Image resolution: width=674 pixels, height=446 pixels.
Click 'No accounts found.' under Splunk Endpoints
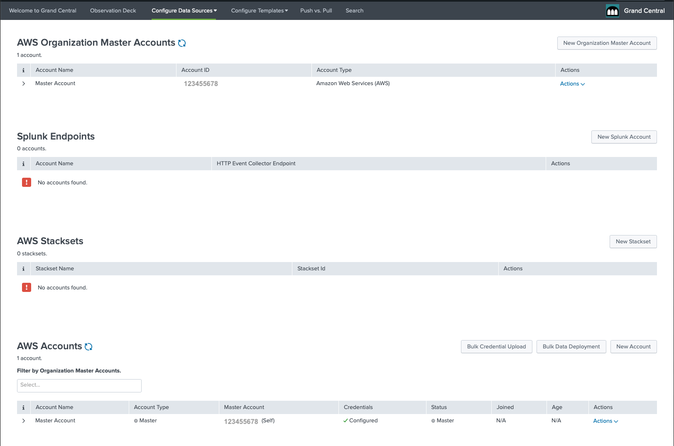(62, 183)
